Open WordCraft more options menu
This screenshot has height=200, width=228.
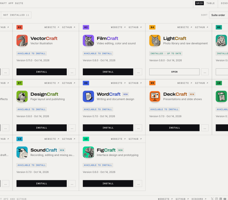pyautogui.click(x=139, y=128)
